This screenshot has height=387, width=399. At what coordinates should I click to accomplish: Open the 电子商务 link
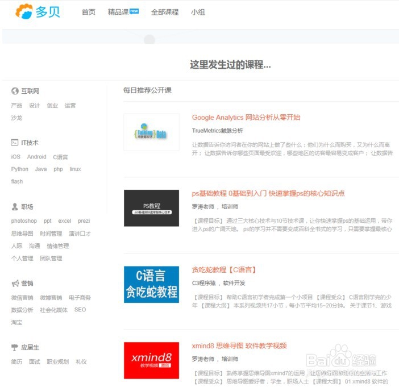80,297
